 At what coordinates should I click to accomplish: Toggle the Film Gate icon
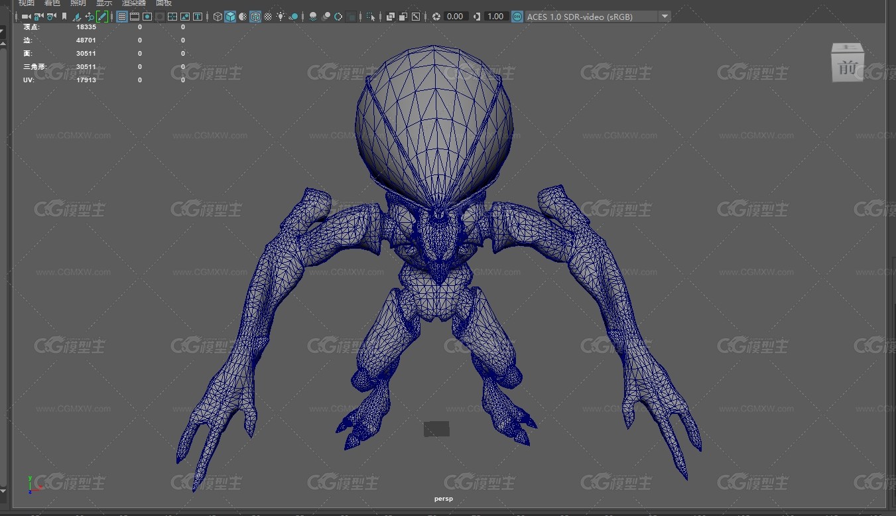tap(135, 17)
